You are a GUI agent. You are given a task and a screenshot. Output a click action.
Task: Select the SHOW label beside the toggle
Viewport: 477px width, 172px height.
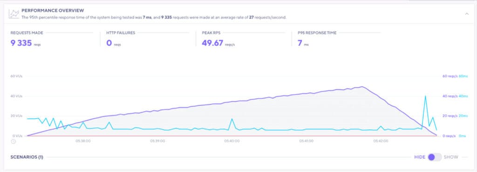coord(451,157)
